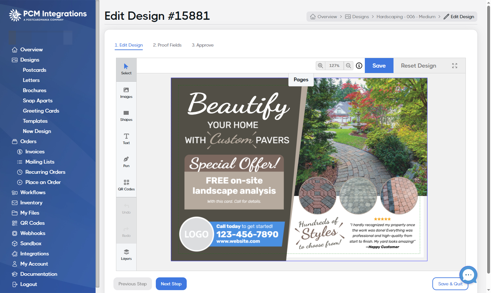
Task: Open Hardscaping - 006 - Medium breadcrumb
Action: tap(406, 17)
